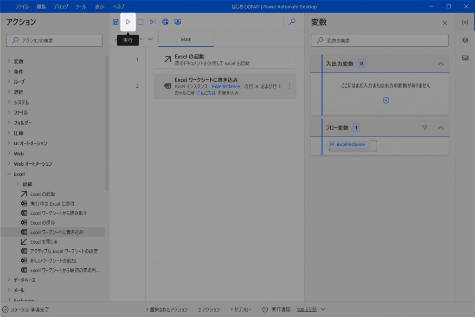Run the flow with the play button
Viewport: 475px width, 317px height.
click(128, 22)
